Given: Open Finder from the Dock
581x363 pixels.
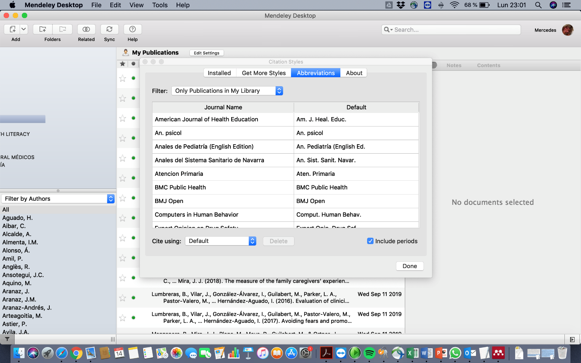Looking at the screenshot, I should click(19, 353).
